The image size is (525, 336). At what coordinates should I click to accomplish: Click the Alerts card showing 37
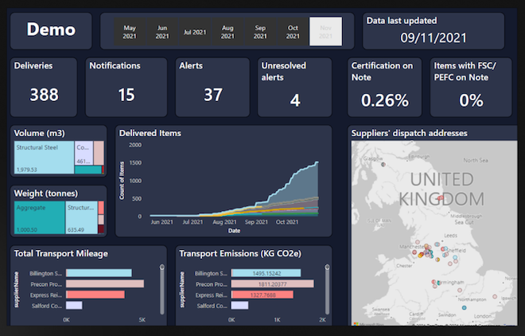click(x=212, y=87)
